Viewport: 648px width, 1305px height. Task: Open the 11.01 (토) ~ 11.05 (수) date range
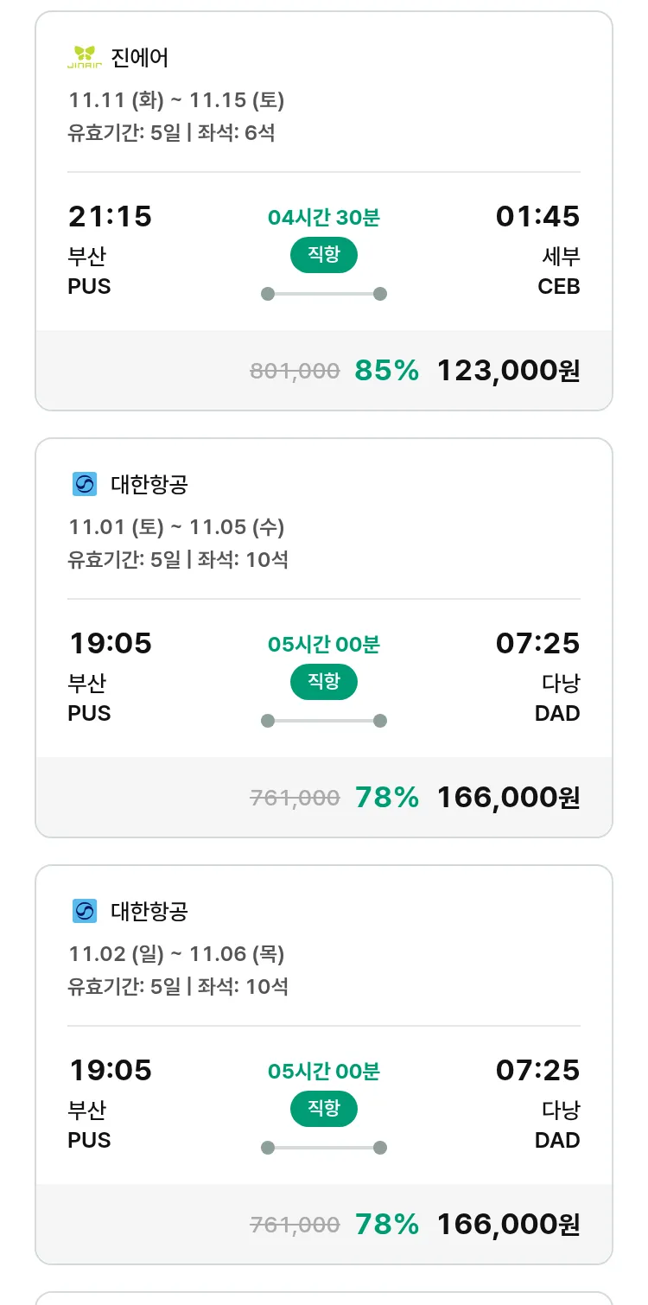176,527
